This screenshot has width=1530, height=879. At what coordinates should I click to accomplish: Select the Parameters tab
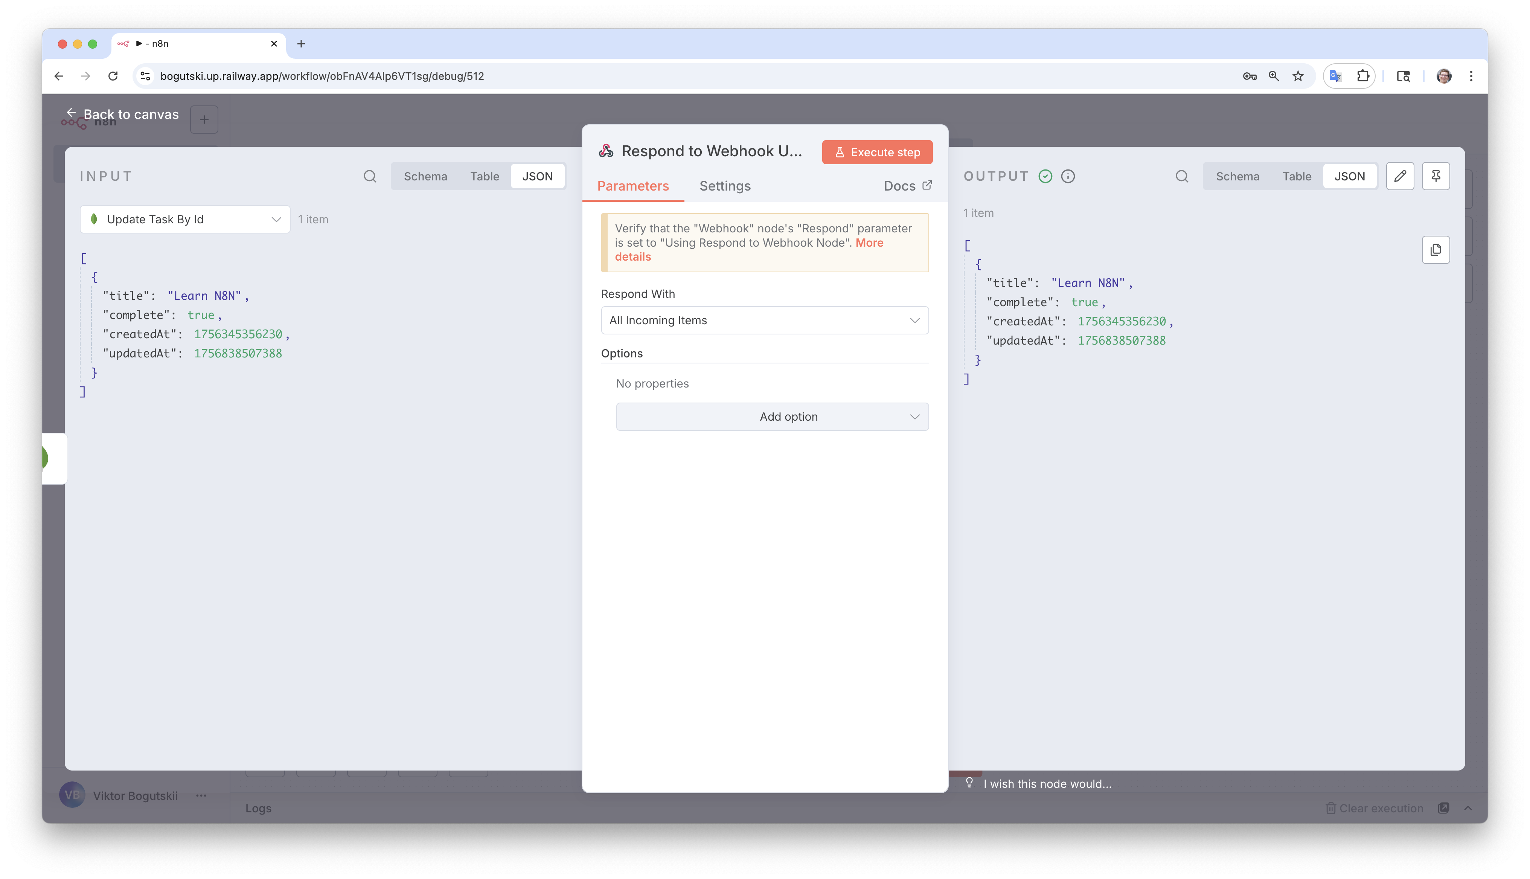click(x=633, y=186)
